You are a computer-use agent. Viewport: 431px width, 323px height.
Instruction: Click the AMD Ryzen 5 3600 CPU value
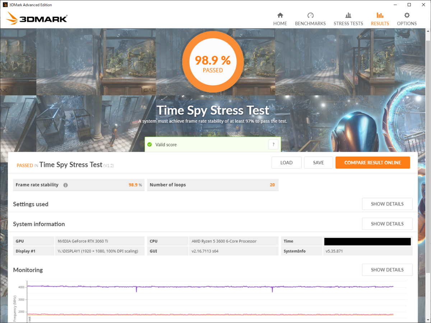point(224,241)
